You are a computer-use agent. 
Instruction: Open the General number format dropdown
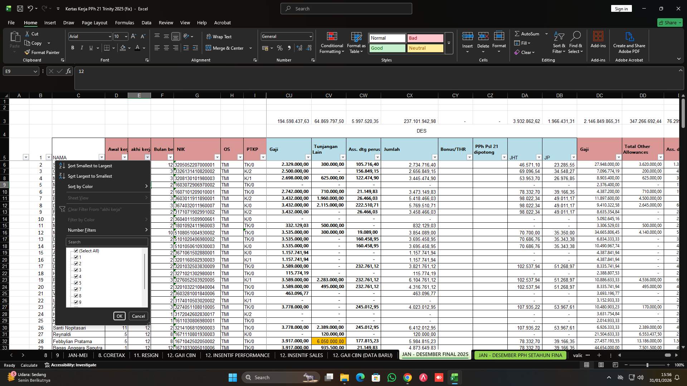point(309,36)
